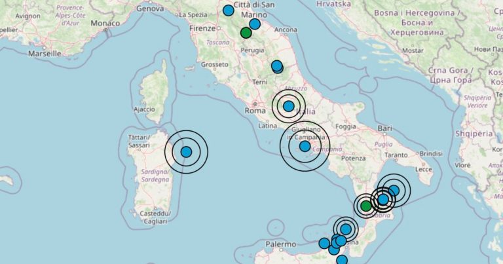Click the green marker north of Perugia

[x=246, y=33]
